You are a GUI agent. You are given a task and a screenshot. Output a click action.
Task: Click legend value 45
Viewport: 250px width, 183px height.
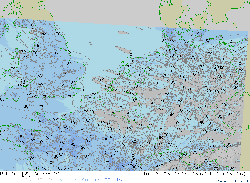(x=51, y=180)
